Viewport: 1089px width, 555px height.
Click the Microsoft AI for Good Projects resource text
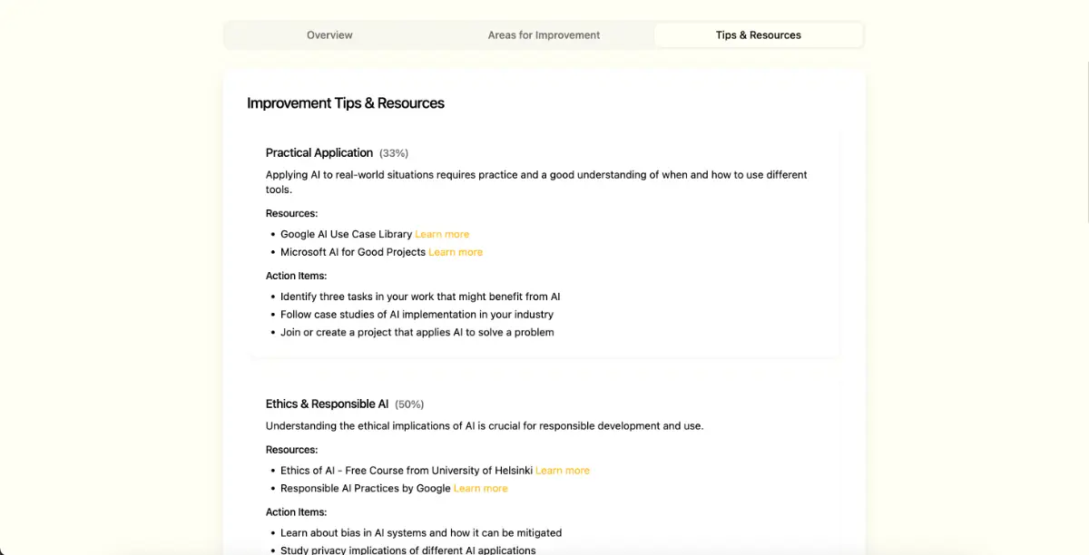click(352, 252)
